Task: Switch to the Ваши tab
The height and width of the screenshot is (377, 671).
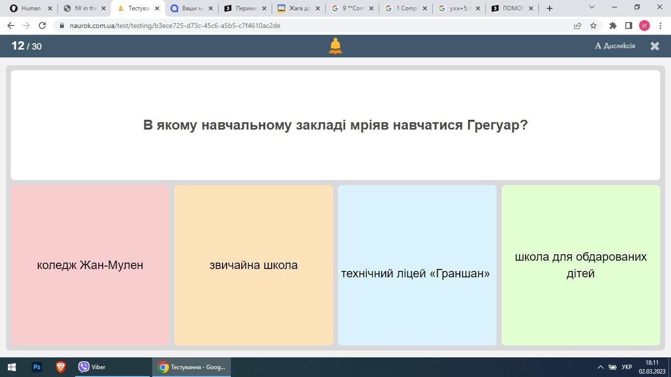Action: pos(192,8)
